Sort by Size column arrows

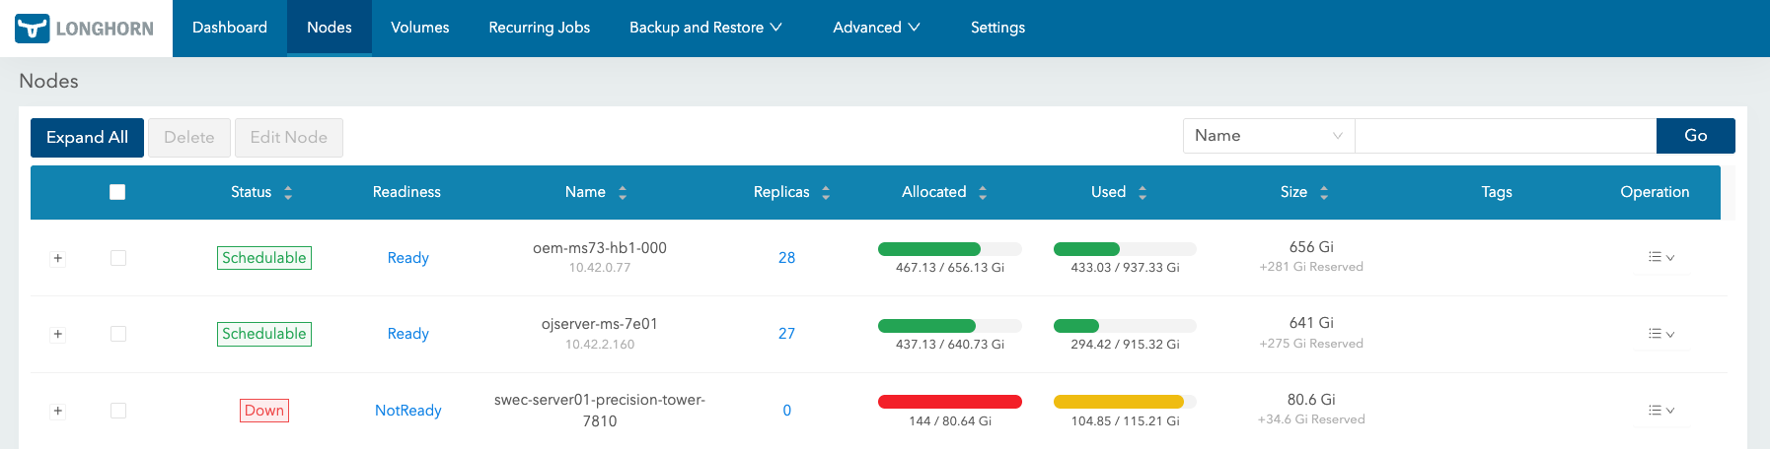click(x=1324, y=193)
